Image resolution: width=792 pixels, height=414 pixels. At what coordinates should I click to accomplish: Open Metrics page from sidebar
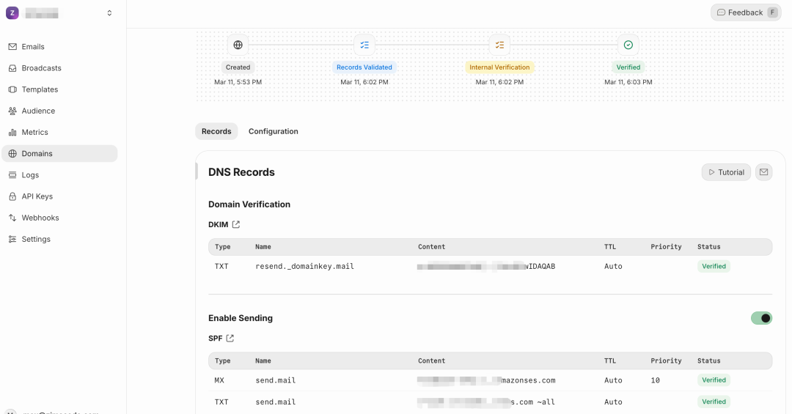(59, 133)
